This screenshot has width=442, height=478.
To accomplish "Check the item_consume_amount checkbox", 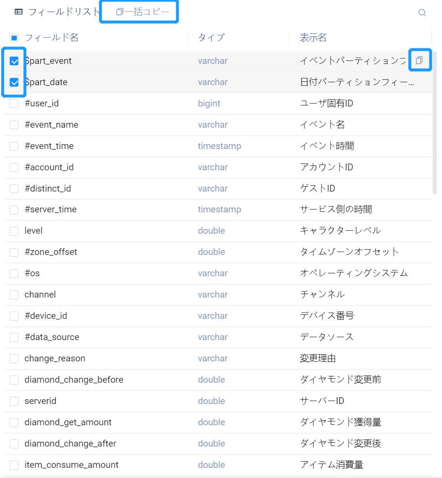I will point(14,465).
